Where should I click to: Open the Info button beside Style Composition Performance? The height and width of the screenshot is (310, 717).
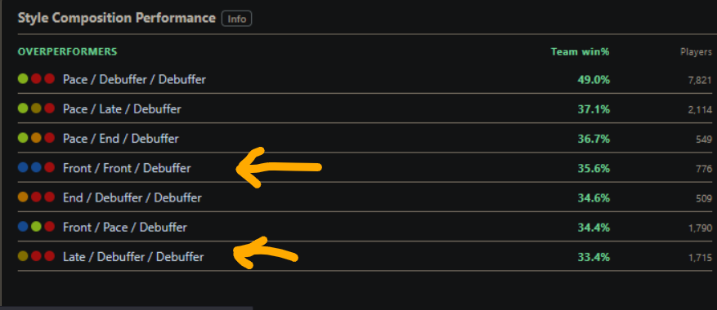[236, 19]
